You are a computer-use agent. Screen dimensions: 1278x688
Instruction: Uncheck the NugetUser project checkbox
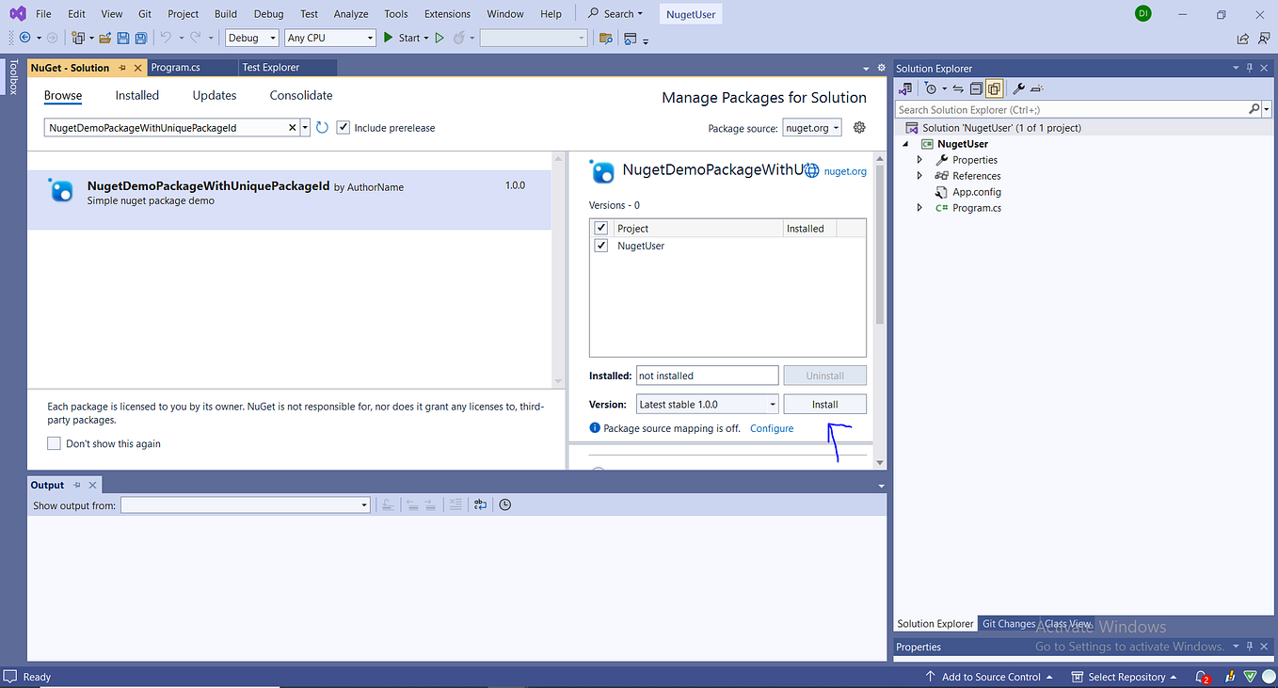point(600,246)
